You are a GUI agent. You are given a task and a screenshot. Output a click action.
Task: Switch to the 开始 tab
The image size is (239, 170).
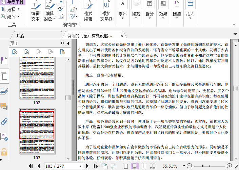[20, 35]
